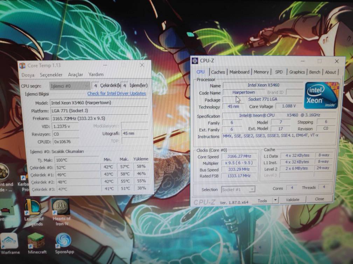The height and width of the screenshot is (264, 353).
Task: Minimize the CPU-Z window
Action: tap(303, 61)
